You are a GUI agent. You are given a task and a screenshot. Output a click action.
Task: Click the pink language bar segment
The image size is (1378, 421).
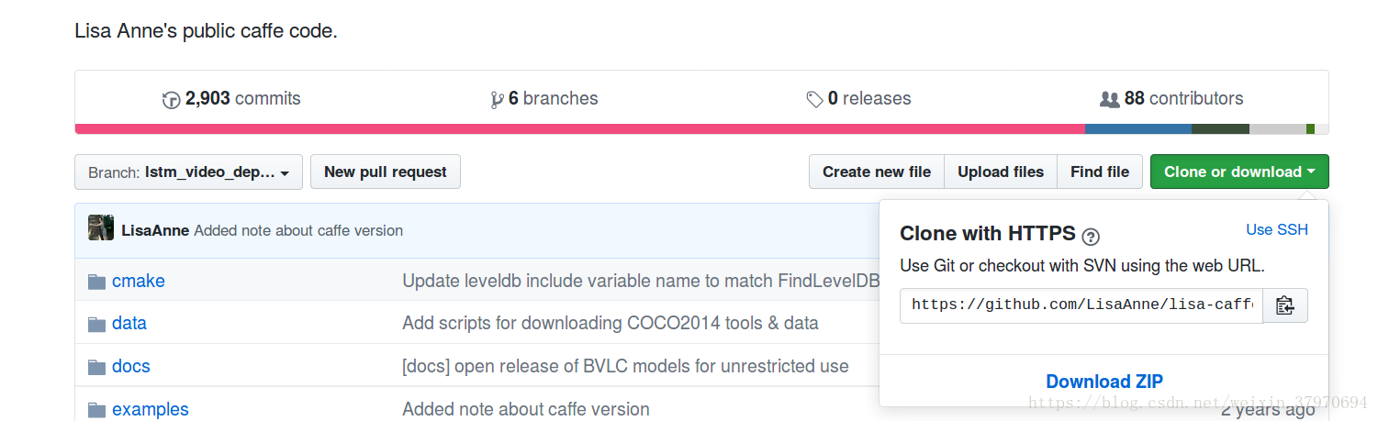[578, 129]
